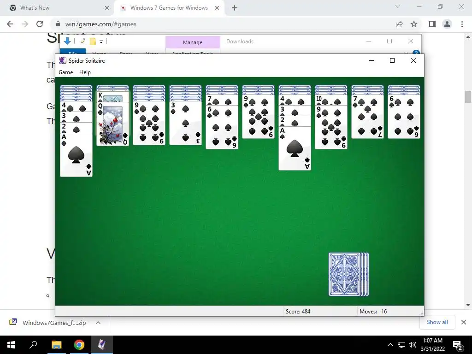Open the Chrome three-dot menu
Viewport: 472px width, 354px height.
462,24
